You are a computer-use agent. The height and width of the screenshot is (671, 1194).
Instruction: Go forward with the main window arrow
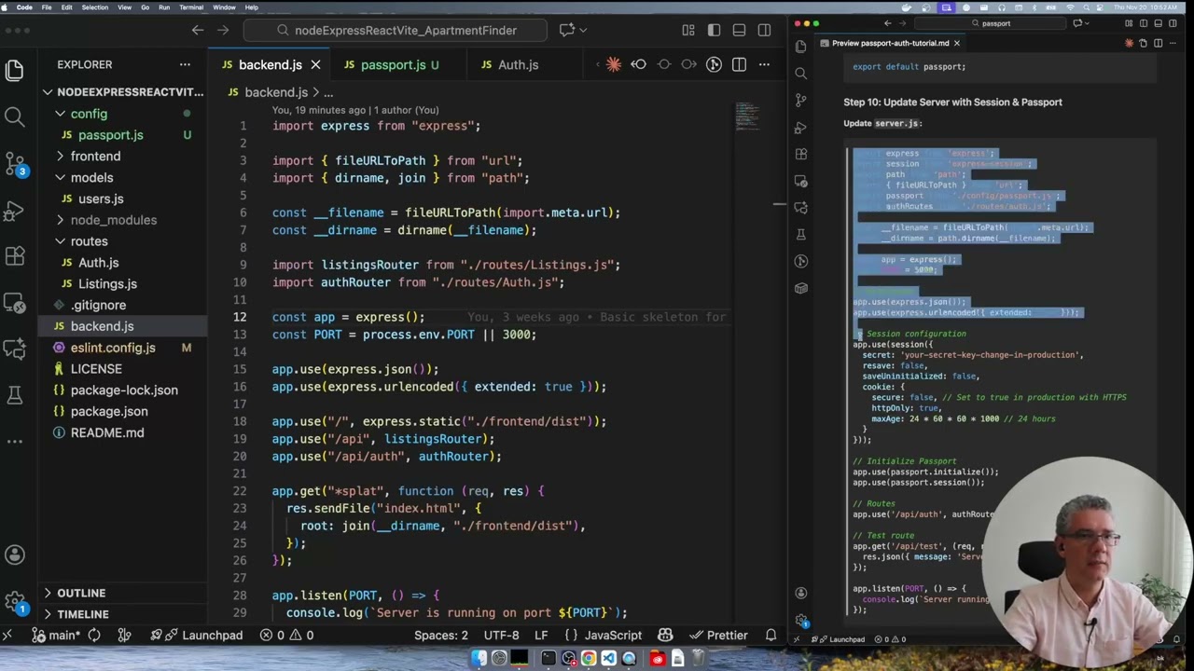click(223, 30)
